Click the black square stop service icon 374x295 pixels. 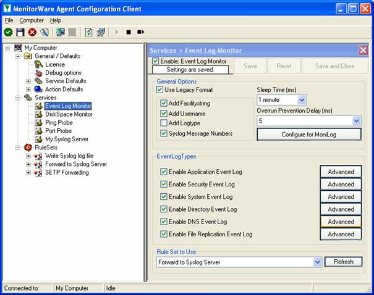129,32
